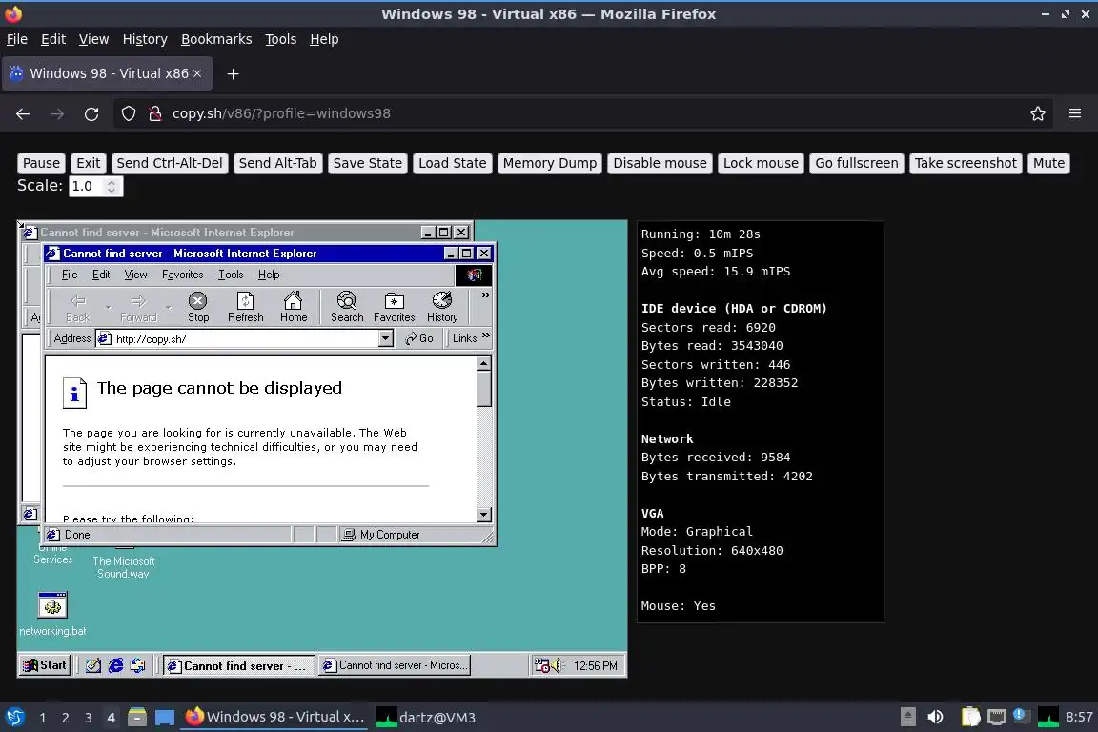Open Forward button history dropdown arrow
1098x732 pixels.
point(169,308)
